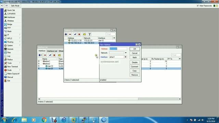The width and height of the screenshot is (219, 123).
Task: Click OK in New Address dialog
Action: click(x=134, y=49)
